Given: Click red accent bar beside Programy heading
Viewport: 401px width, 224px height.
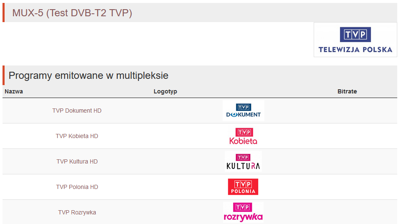Looking at the screenshot, I should [x=4, y=76].
